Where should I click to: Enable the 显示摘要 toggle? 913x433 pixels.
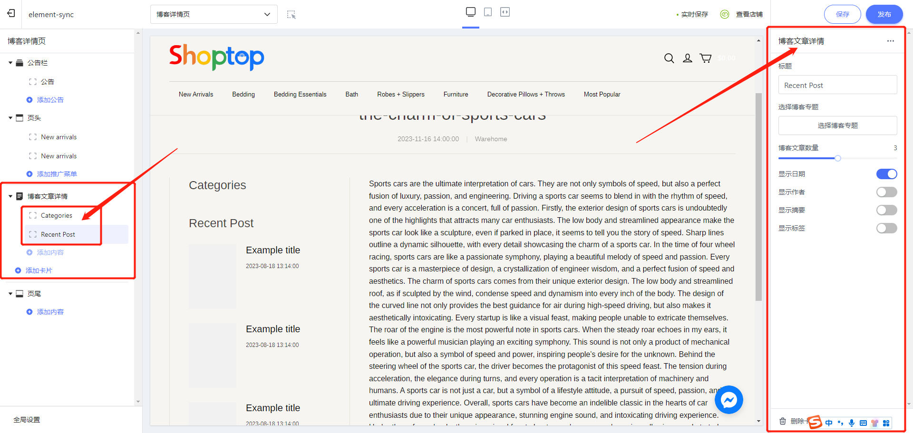[x=887, y=210]
